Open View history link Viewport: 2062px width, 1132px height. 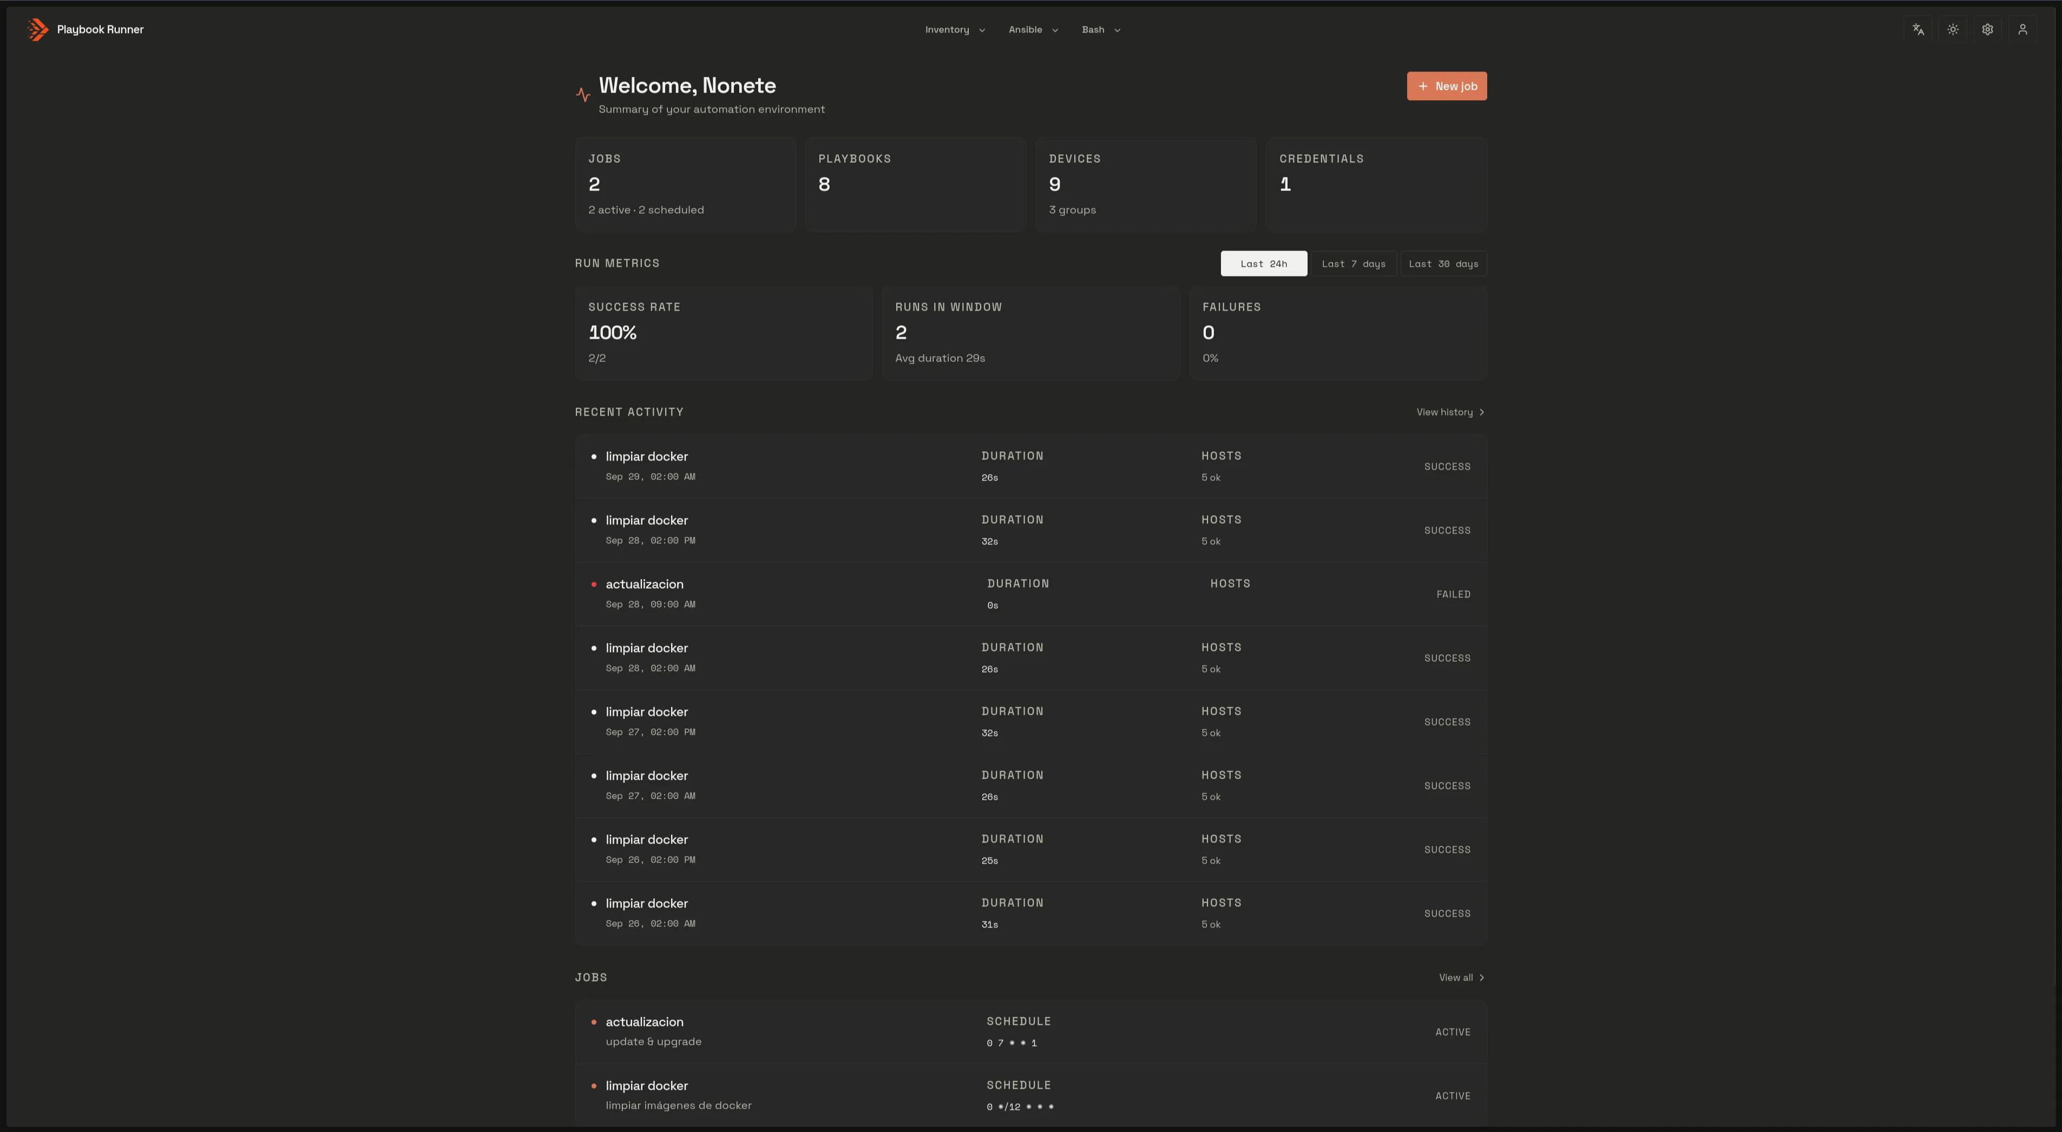1450,412
